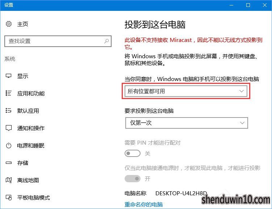
Task: Click the gear icon beside 主页
Action: pyautogui.click(x=8, y=24)
